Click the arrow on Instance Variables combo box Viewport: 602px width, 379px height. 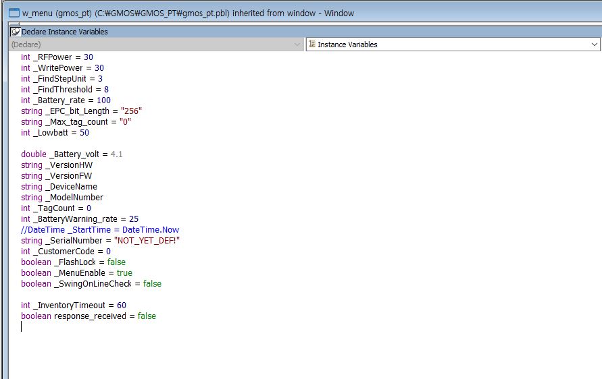pyautogui.click(x=594, y=45)
